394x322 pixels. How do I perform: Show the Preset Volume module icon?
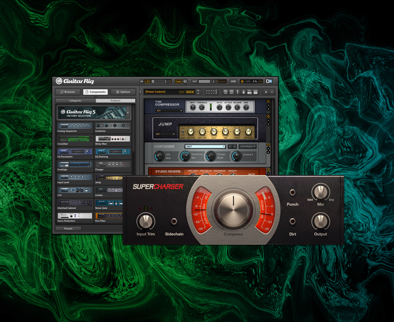(249, 92)
